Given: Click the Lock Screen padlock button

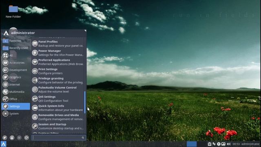Looking at the screenshot, I should click(x=12, y=138).
